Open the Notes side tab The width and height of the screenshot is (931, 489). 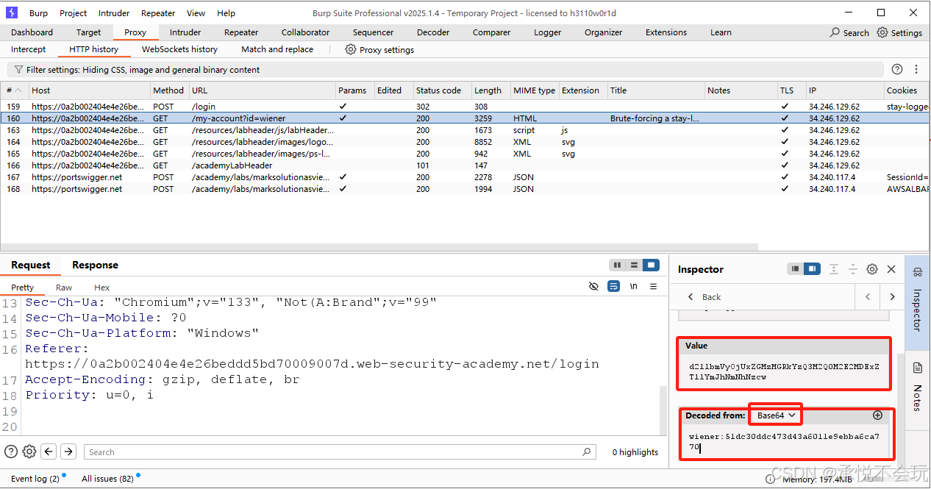pos(917,387)
